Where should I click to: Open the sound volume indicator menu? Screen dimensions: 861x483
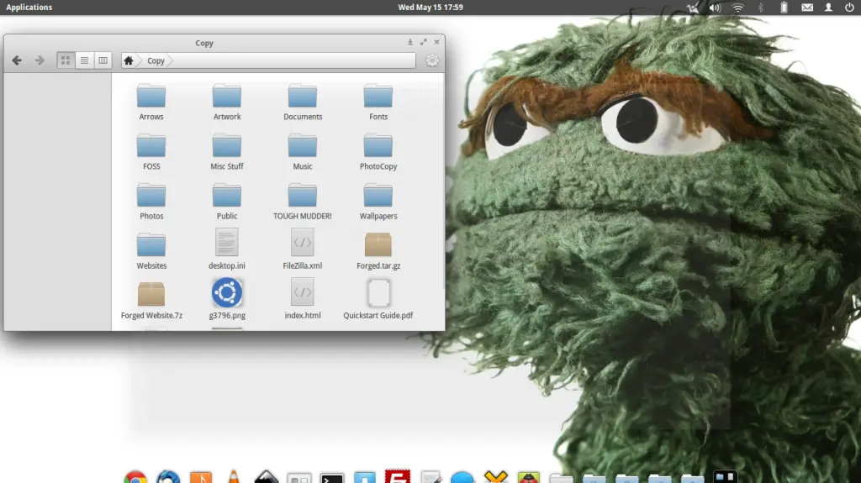point(715,8)
